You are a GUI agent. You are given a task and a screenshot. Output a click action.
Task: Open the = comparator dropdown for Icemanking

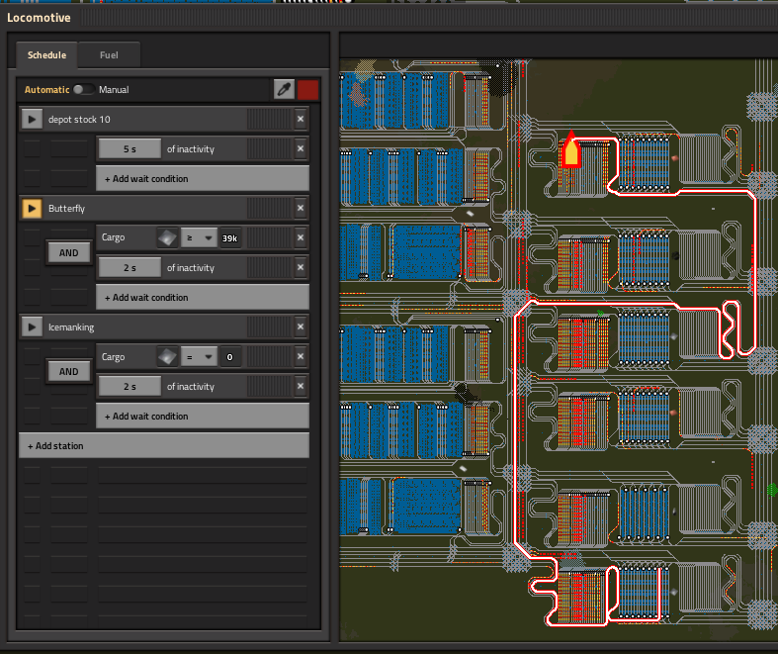pyautogui.click(x=199, y=356)
